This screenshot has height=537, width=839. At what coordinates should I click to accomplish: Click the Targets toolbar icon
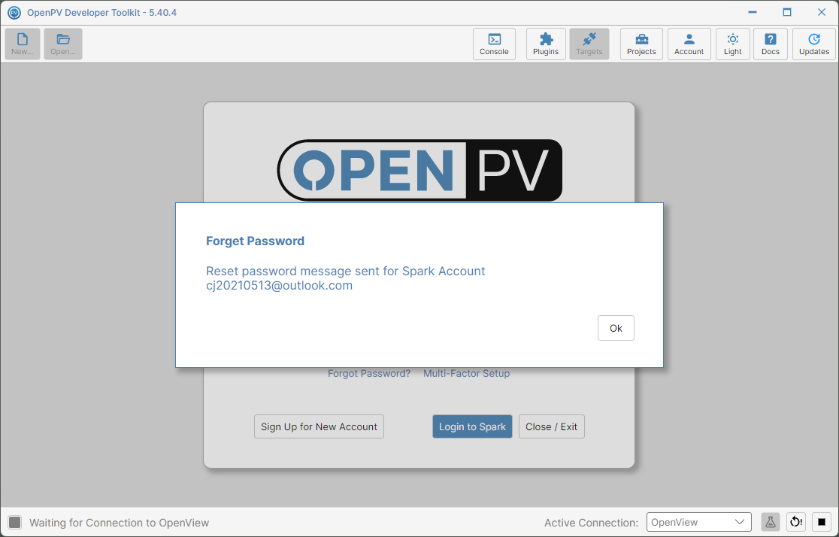[589, 44]
